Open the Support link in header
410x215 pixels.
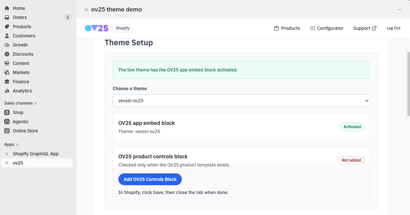coord(365,28)
